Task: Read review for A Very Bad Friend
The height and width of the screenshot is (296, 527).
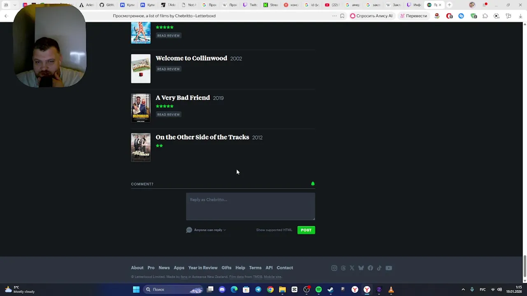Action: (x=168, y=115)
